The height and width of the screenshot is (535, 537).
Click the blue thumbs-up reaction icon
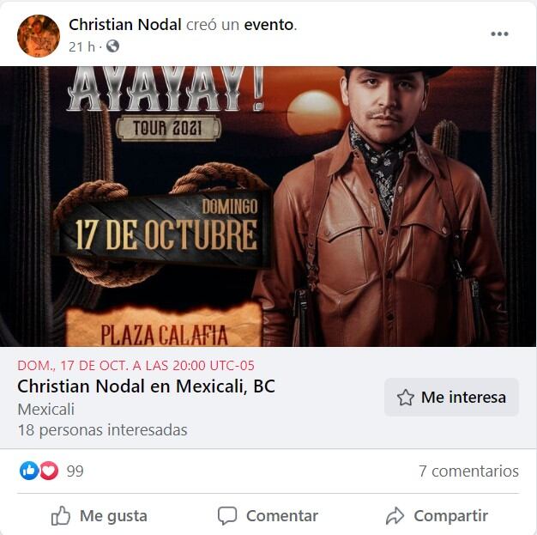[x=29, y=471]
